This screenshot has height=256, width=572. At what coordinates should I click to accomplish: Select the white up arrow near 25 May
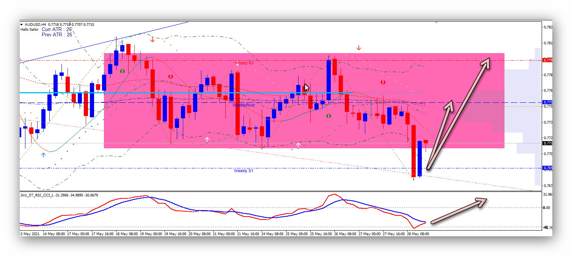tap(298, 145)
